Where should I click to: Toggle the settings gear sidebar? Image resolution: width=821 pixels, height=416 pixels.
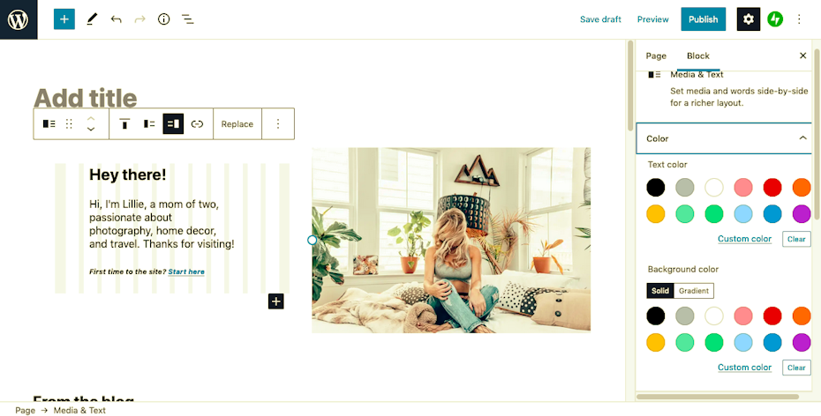749,19
